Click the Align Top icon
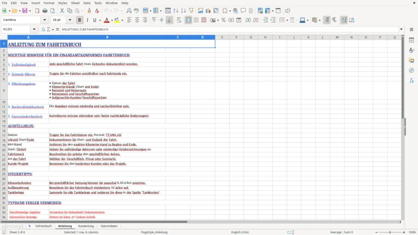 tap(154, 20)
